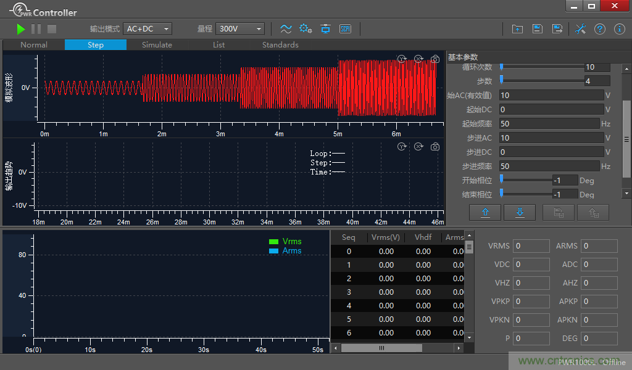Click the 起始频率 input field
The image size is (632, 370).
coord(551,123)
